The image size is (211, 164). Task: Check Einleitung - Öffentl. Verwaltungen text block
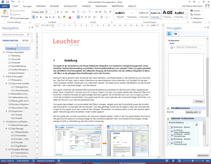tap(170, 135)
